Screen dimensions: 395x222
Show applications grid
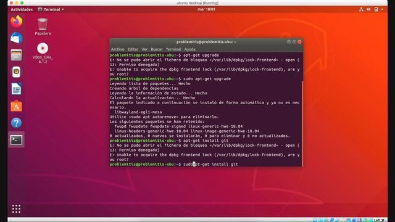click(x=17, y=209)
